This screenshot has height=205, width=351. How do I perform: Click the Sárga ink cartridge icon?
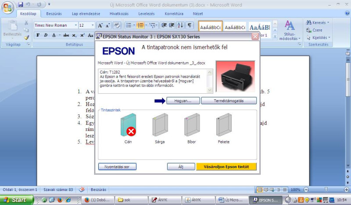(x=160, y=125)
